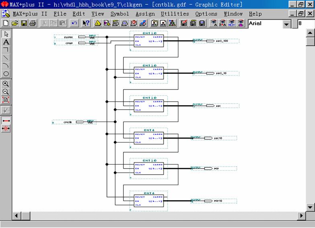Select the secl_10 output pin
The image size is (315, 228).
(x=216, y=73)
